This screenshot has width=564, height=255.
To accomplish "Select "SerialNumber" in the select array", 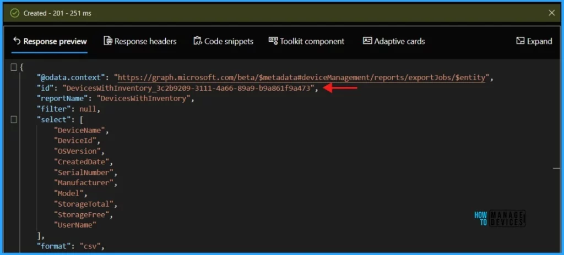I will tap(84, 173).
